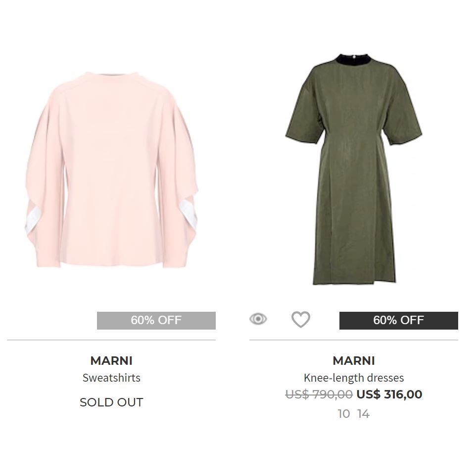Viewport: 476px width, 455px height.
Task: Go to the Knee-length dresses category link
Action: click(x=353, y=378)
